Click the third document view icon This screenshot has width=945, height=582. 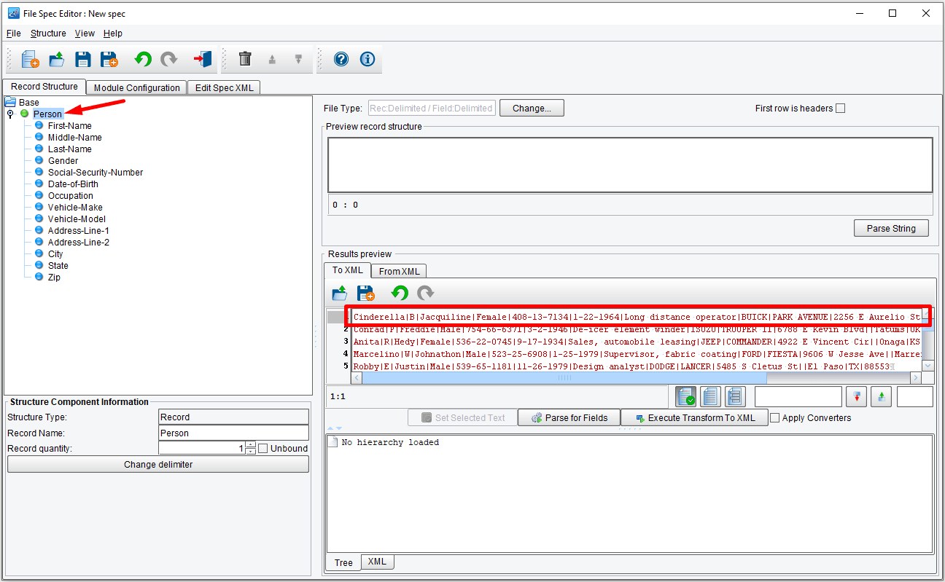click(x=735, y=396)
